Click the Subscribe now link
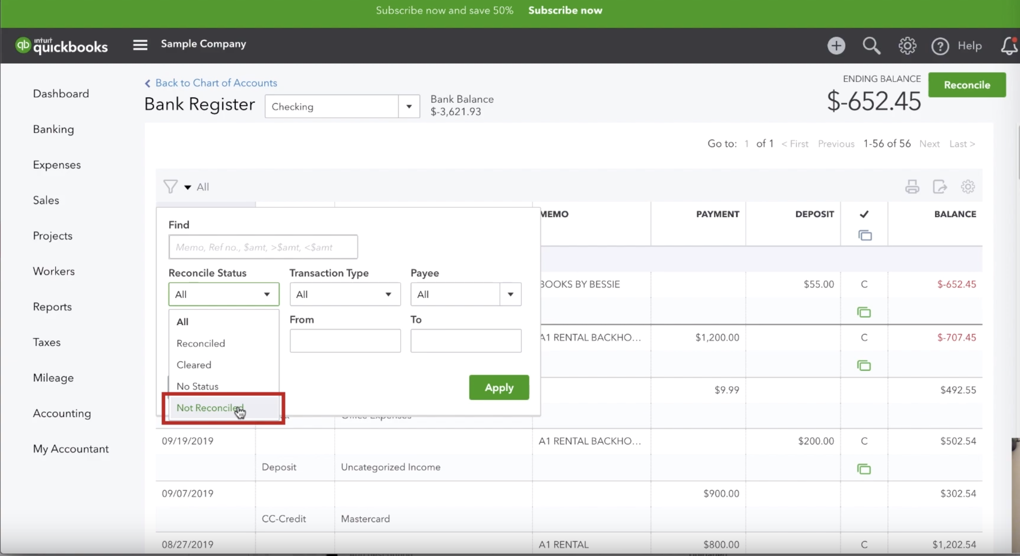1020x556 pixels. click(x=565, y=10)
